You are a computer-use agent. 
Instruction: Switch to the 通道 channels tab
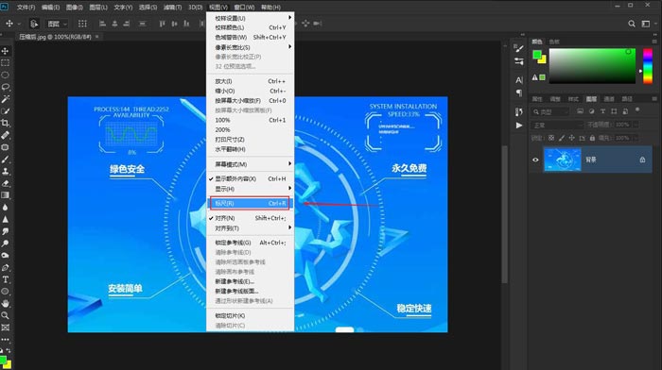609,99
